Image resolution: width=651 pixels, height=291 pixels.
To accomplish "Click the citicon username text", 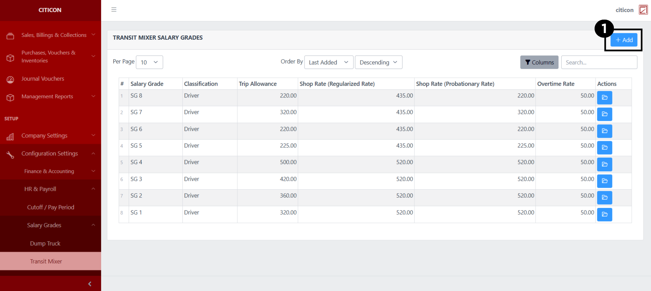I will point(625,10).
